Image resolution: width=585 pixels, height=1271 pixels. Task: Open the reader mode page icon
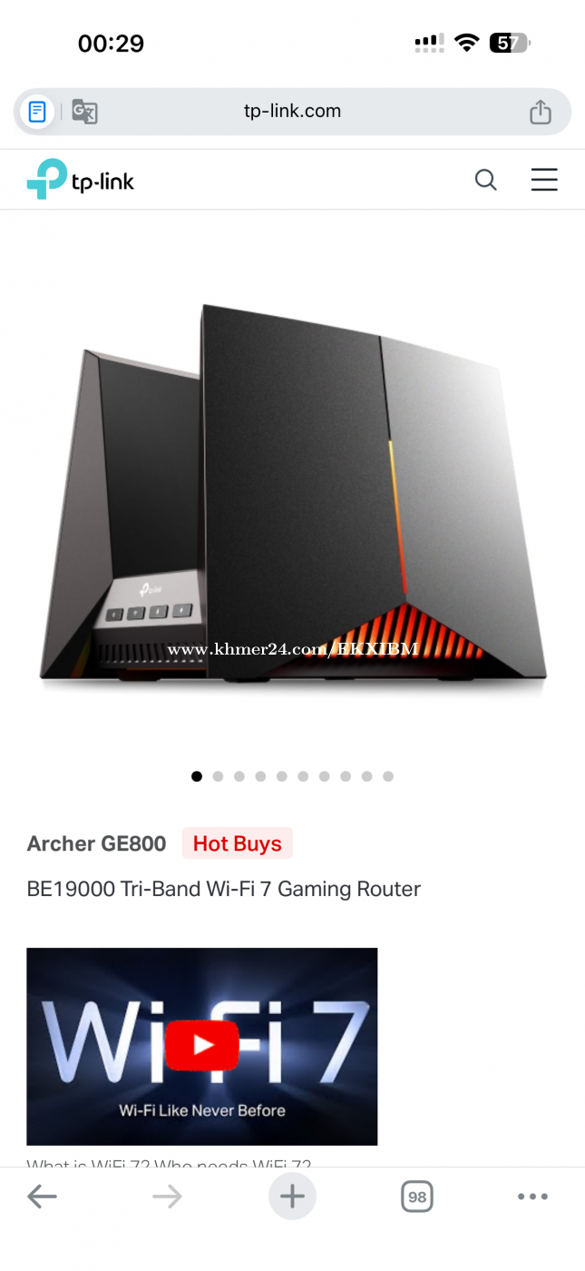[37, 112]
